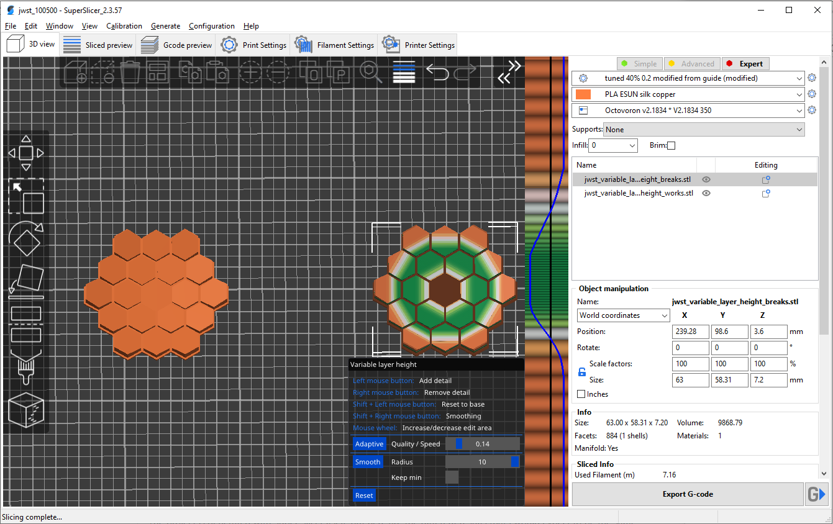Click the Export G-code button
The height and width of the screenshot is (524, 833).
click(x=688, y=494)
